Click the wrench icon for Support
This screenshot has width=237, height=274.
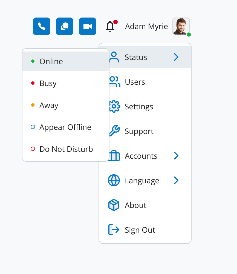tap(114, 131)
